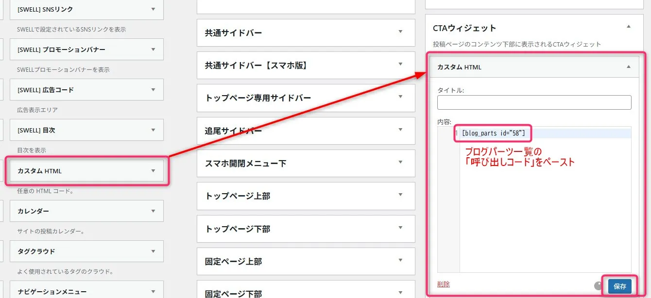
Task: Click the タイトル input field
Action: click(534, 102)
